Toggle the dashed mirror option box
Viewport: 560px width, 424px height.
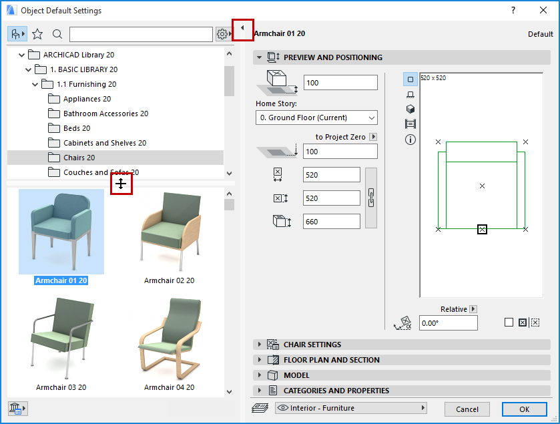[x=535, y=323]
